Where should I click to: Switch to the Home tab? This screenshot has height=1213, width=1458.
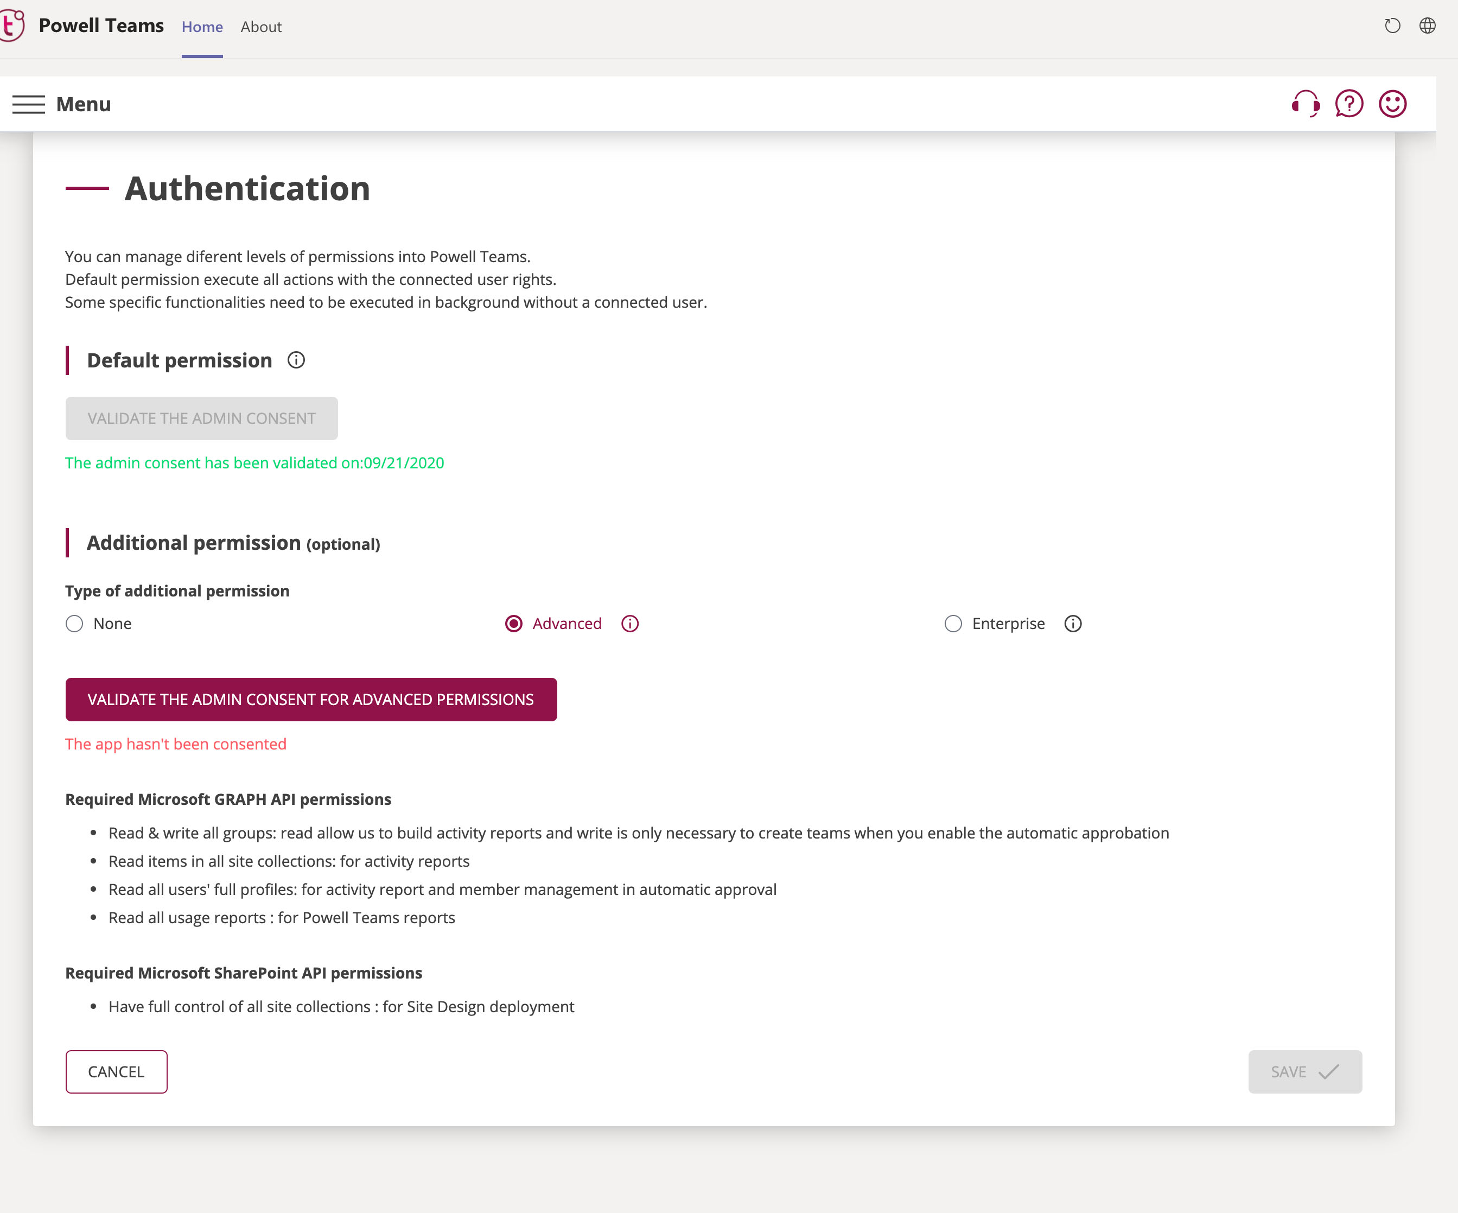click(202, 27)
